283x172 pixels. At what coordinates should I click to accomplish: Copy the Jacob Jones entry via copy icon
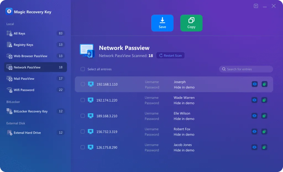(264, 147)
